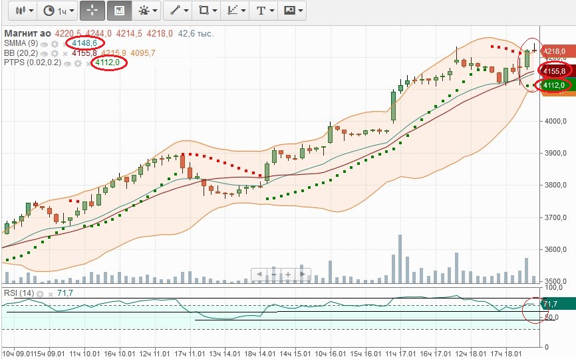The image size is (576, 359).
Task: Click the SMMA (9) legend label
Action: [x=21, y=43]
